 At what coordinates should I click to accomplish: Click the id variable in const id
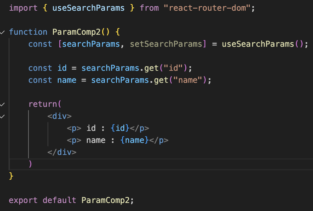pyautogui.click(x=62, y=68)
